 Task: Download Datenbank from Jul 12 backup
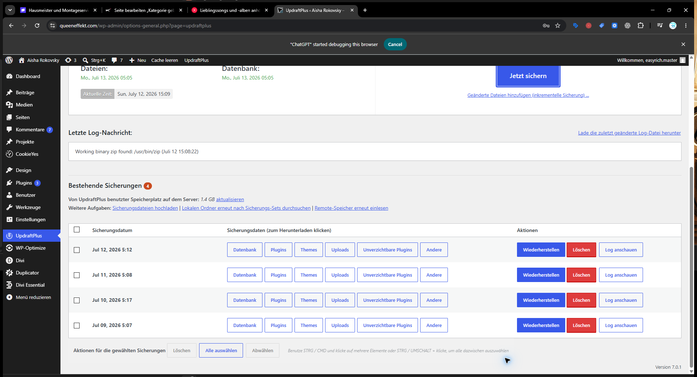click(x=245, y=250)
